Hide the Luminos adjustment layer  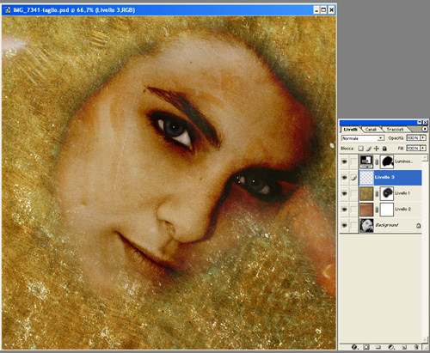344,161
